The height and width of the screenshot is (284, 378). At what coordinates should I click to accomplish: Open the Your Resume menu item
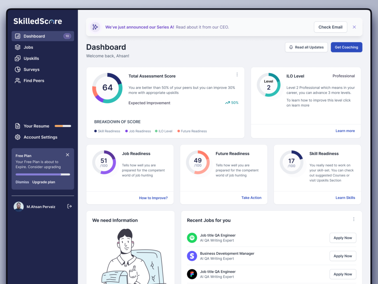(x=36, y=126)
